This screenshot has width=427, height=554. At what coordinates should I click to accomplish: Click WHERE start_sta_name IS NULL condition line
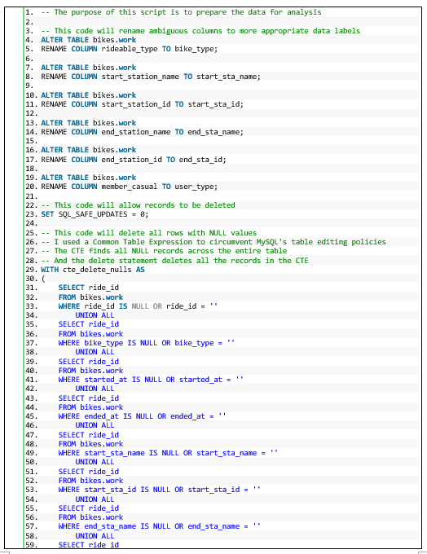pos(168,453)
